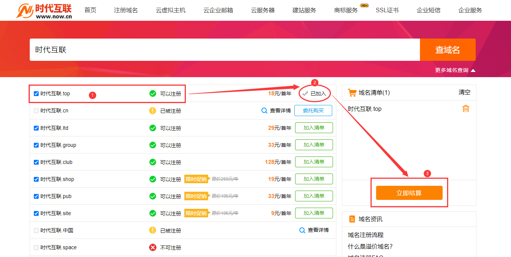Click the 域名资讯 document icon

click(x=352, y=219)
